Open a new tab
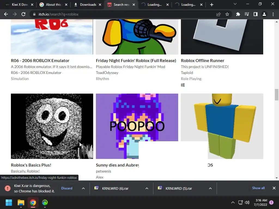This screenshot has width=279, height=209. (211, 5)
